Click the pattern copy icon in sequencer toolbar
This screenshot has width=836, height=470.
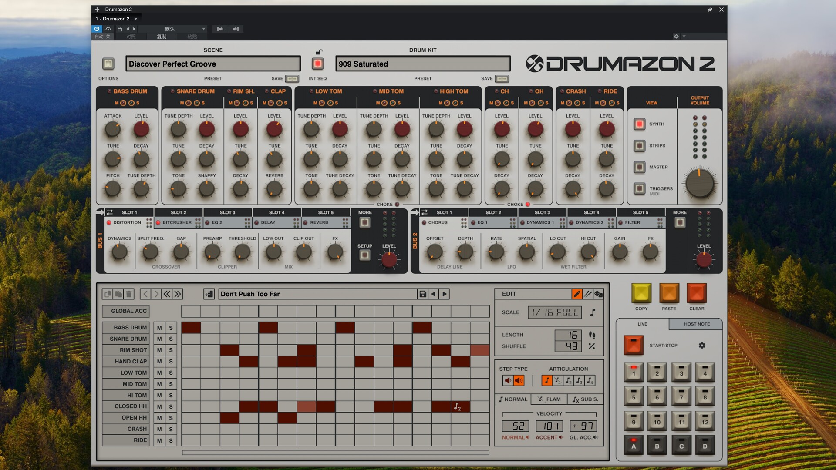tap(108, 294)
